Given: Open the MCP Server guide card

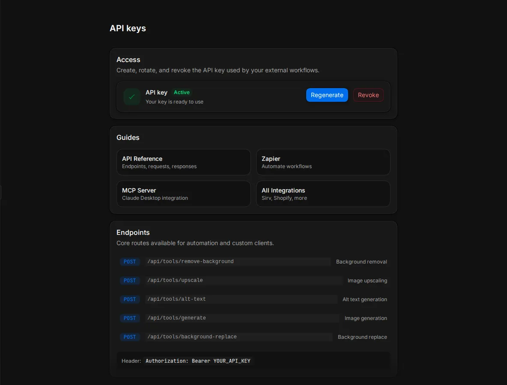Looking at the screenshot, I should pyautogui.click(x=183, y=194).
